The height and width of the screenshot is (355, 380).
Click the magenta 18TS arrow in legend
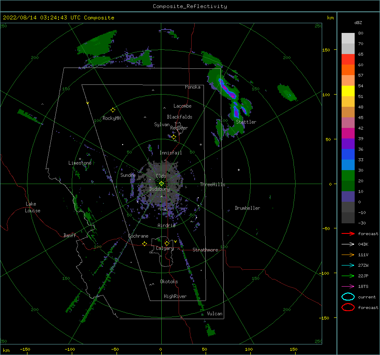pyautogui.click(x=348, y=287)
